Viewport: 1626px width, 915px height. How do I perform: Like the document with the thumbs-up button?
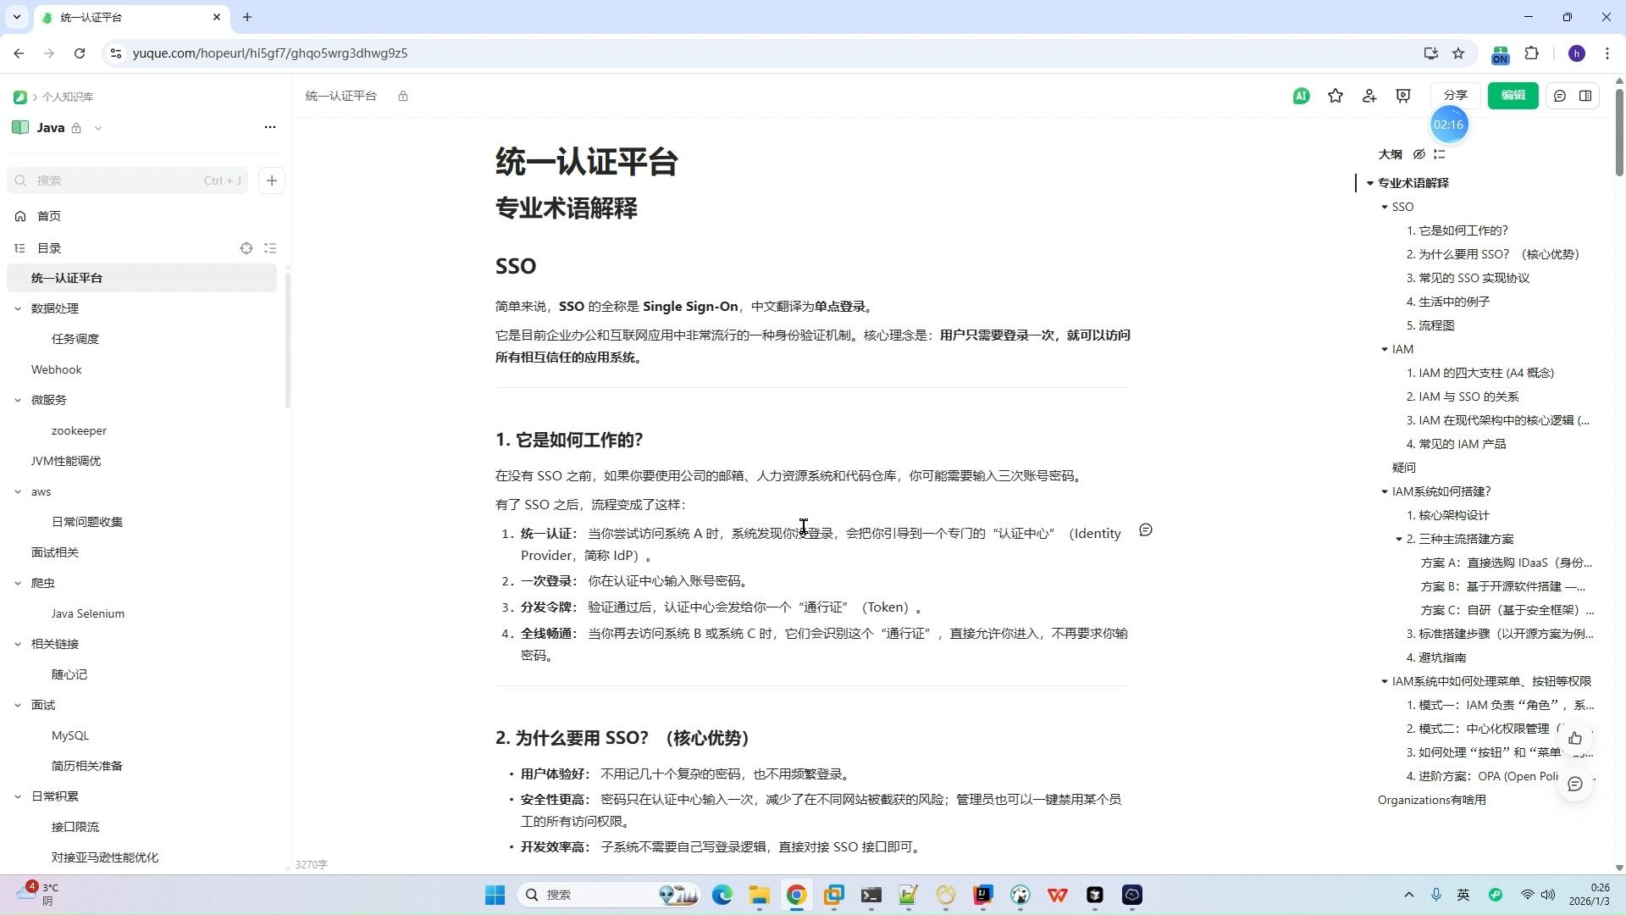(x=1575, y=738)
